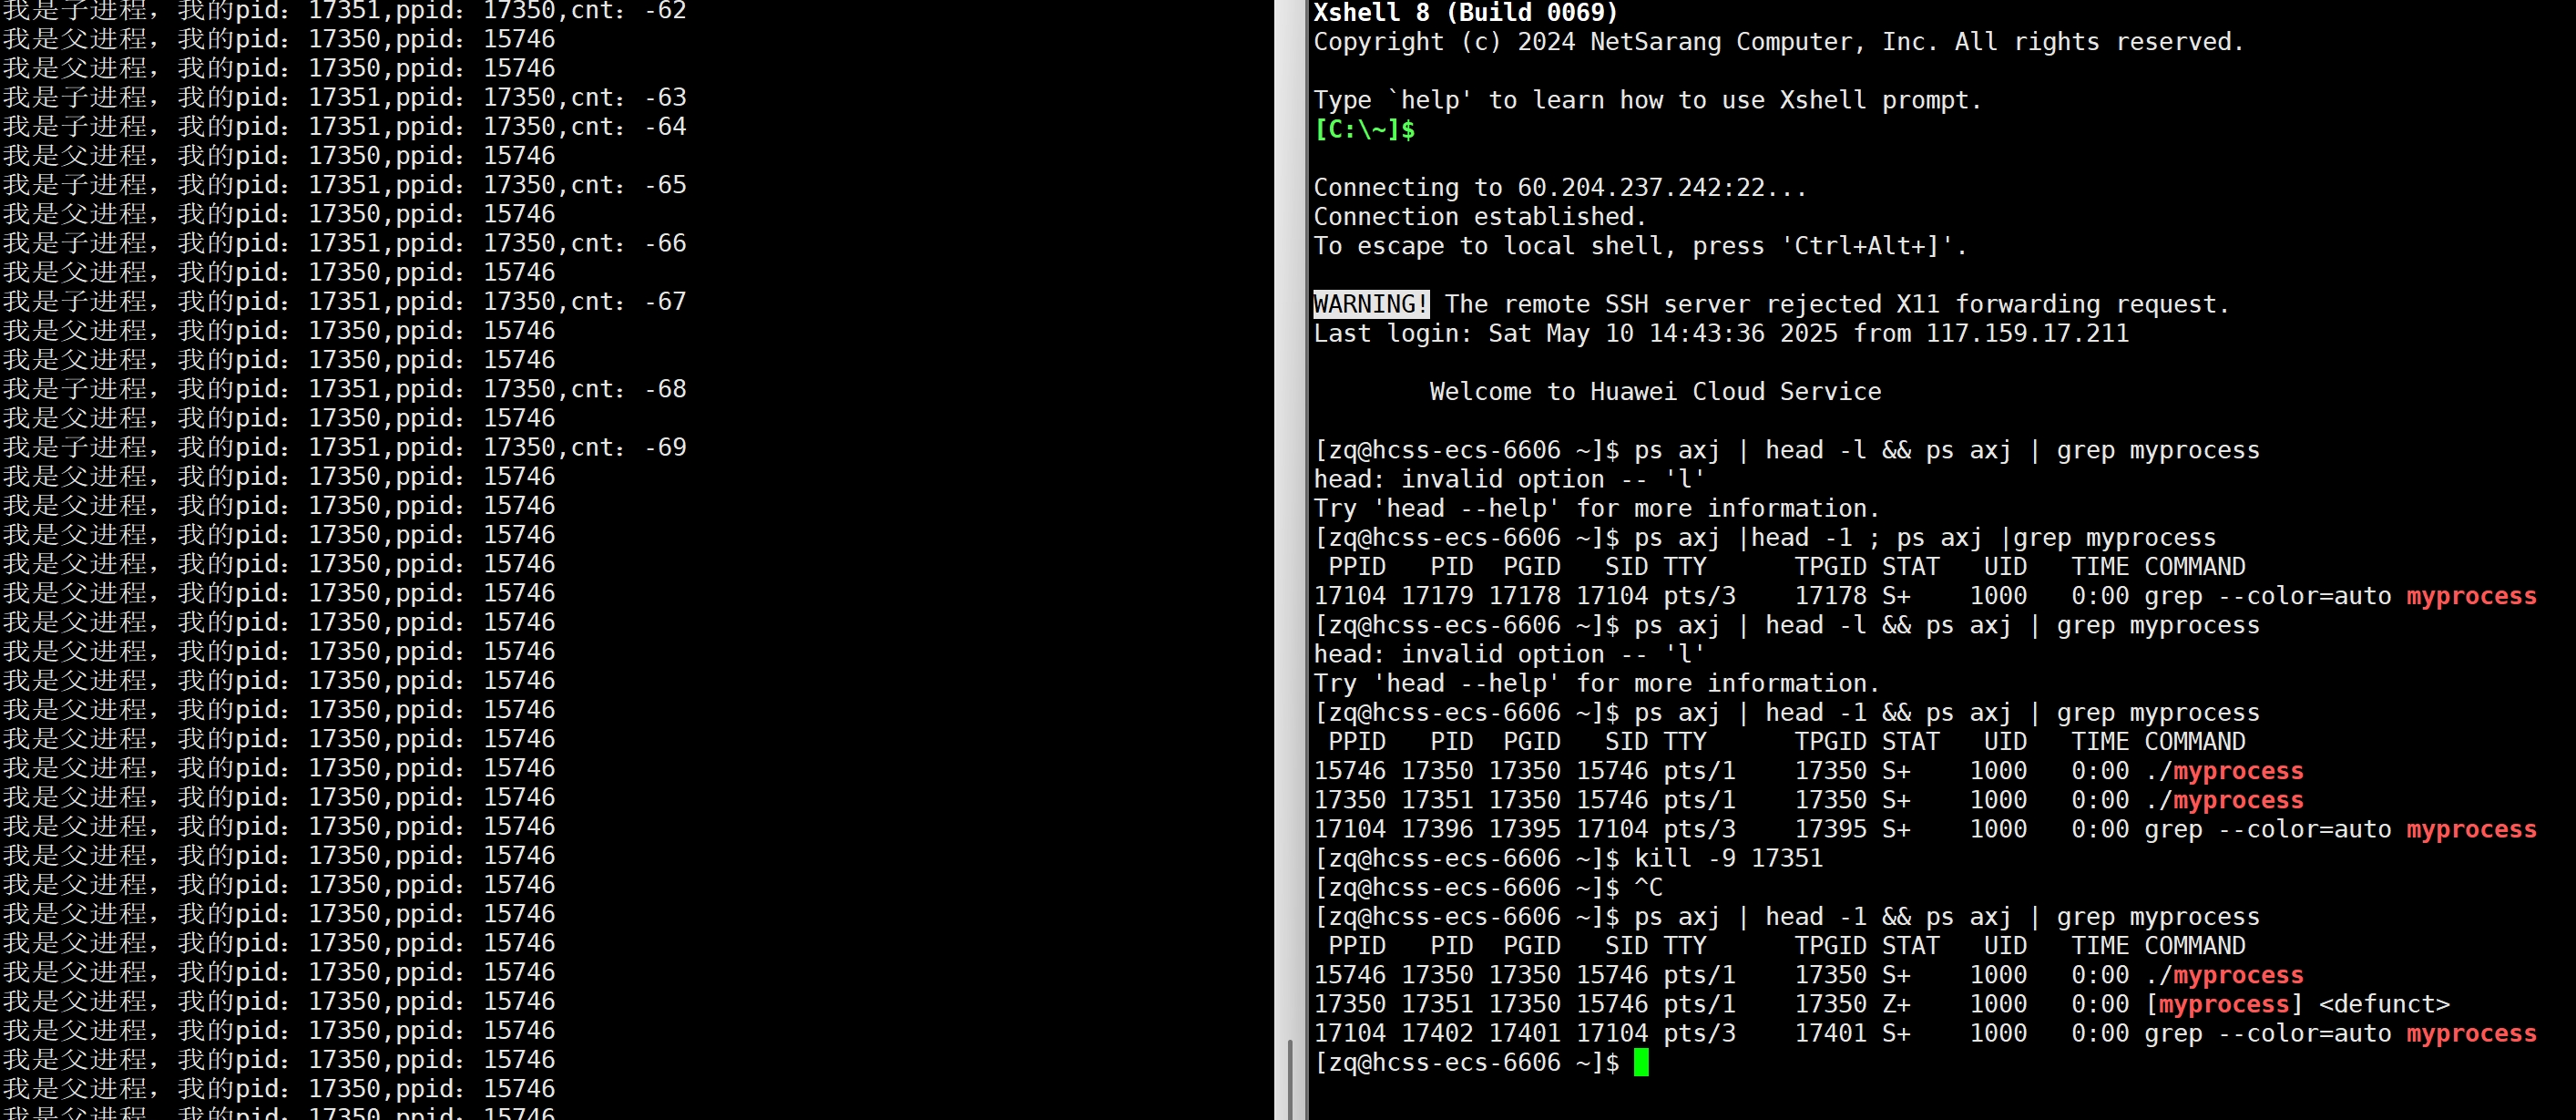The image size is (2576, 1120).
Task: Click the green [C:\~]$ local prompt
Action: pos(1364,129)
